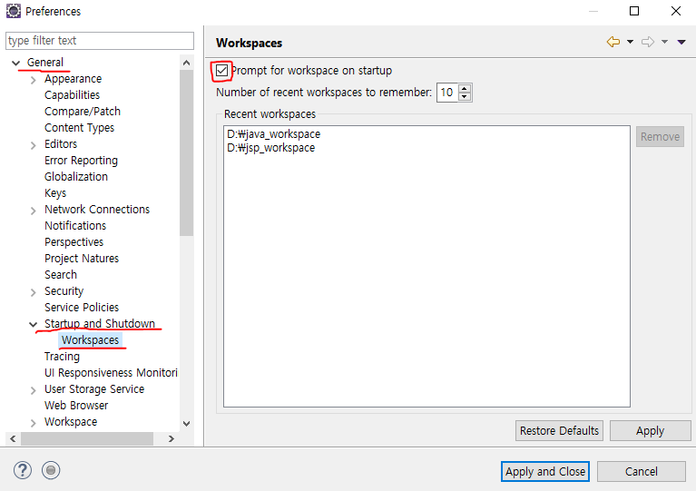
Task: Select Capabilities in the tree
Action: coord(72,95)
